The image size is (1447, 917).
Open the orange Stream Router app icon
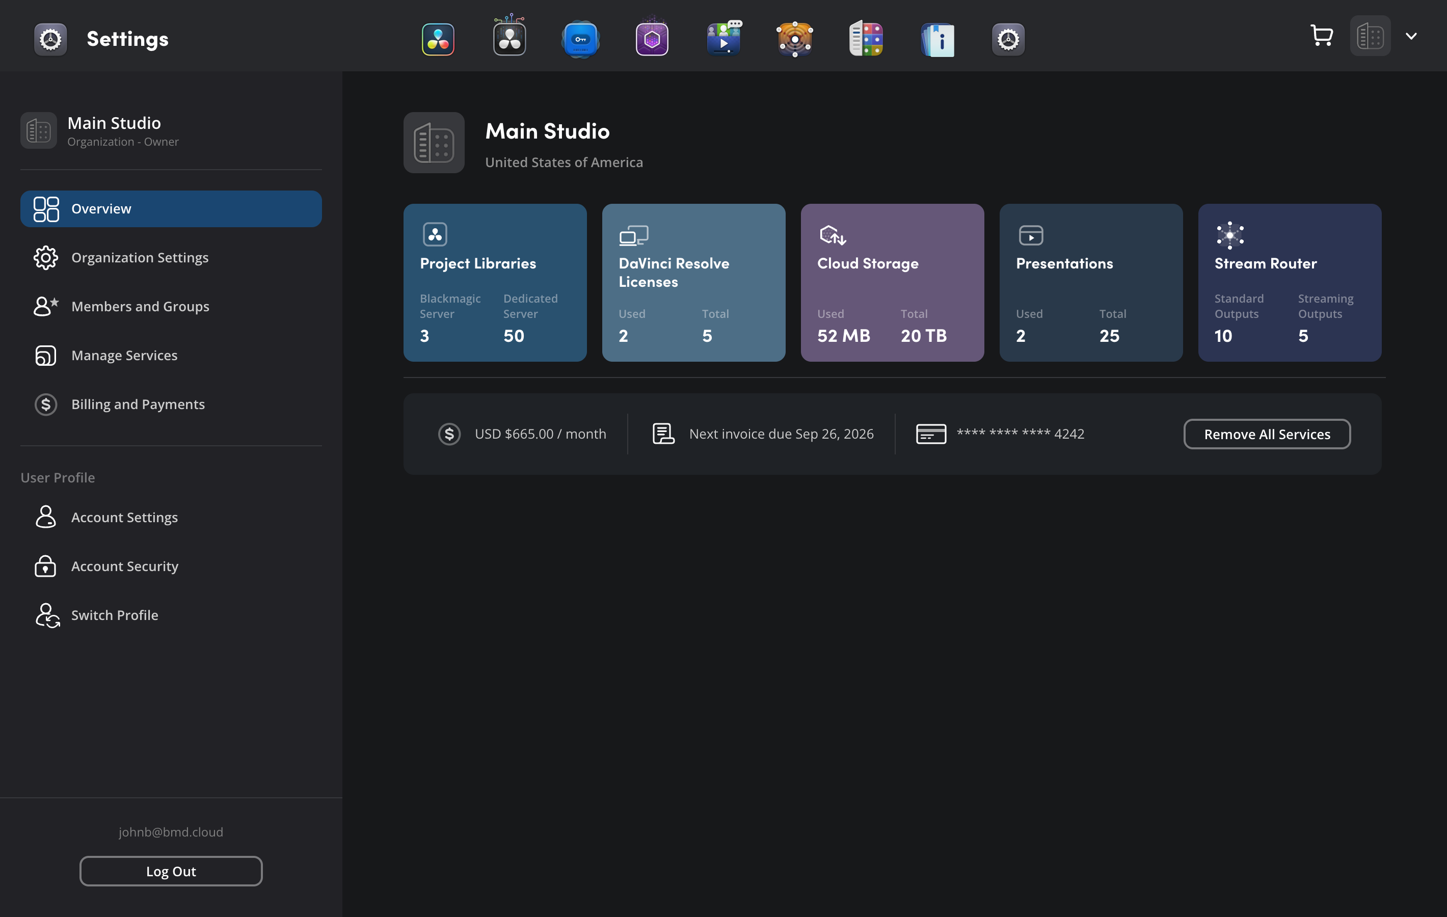coord(794,40)
